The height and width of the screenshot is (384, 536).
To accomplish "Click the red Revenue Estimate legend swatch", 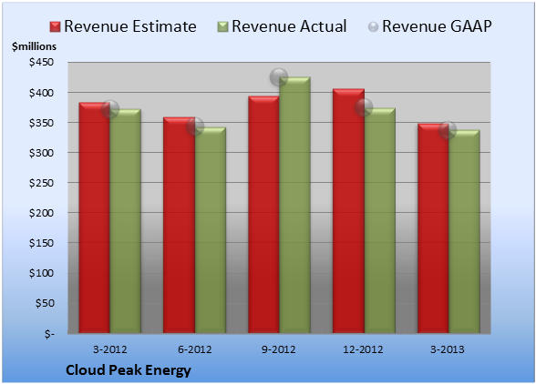I will coord(55,27).
